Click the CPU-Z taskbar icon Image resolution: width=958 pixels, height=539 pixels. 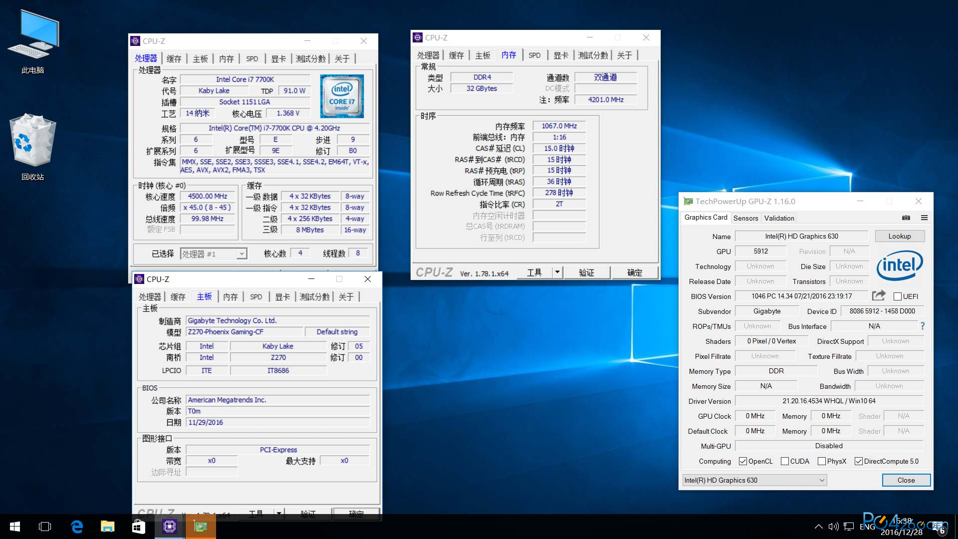pos(170,527)
